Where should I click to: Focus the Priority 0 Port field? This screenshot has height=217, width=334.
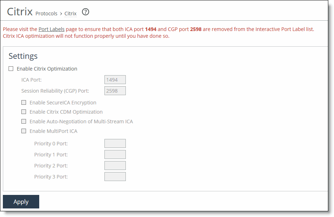tap(115, 143)
